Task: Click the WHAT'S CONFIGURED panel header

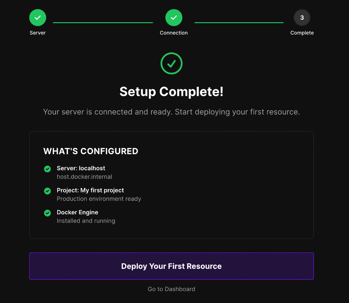Action: [x=91, y=151]
